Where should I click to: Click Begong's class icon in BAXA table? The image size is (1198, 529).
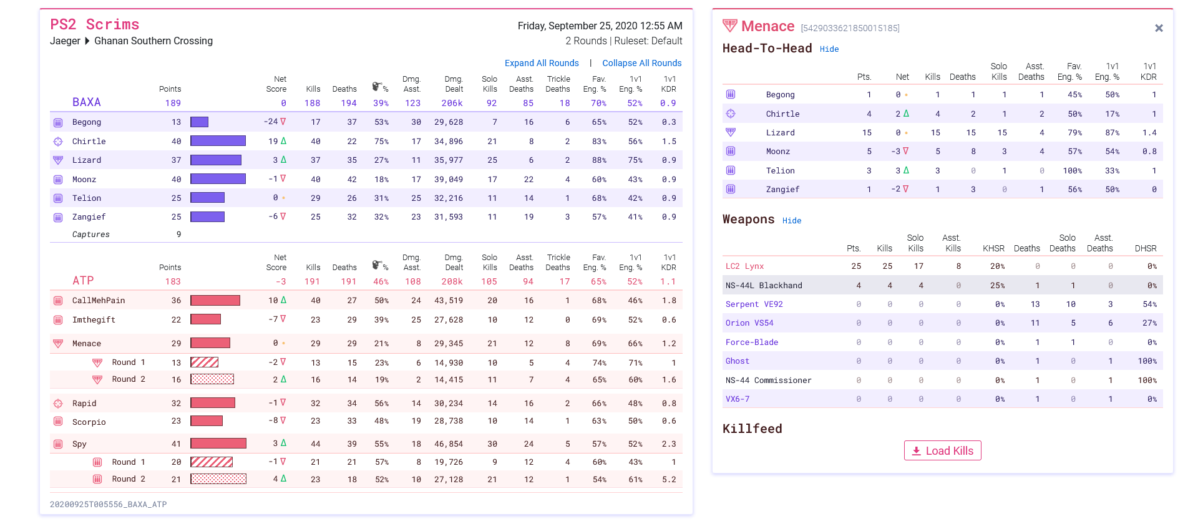pyautogui.click(x=58, y=122)
